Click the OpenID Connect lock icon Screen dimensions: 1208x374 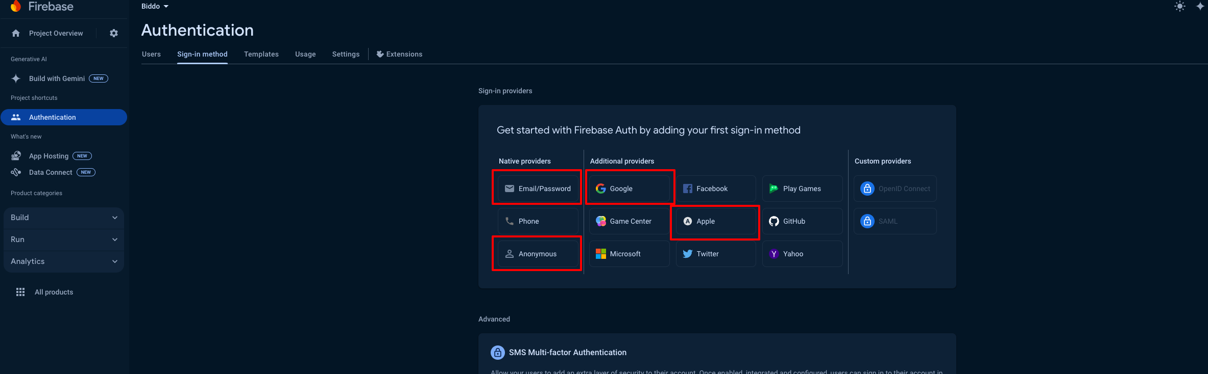tap(867, 189)
